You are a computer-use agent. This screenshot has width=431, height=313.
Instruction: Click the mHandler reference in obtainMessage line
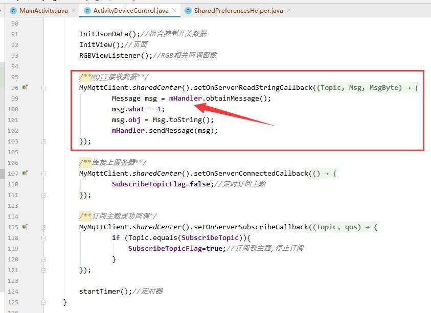point(185,99)
